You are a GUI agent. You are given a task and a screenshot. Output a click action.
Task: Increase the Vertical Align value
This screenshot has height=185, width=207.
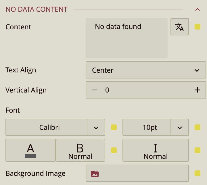coord(197,90)
